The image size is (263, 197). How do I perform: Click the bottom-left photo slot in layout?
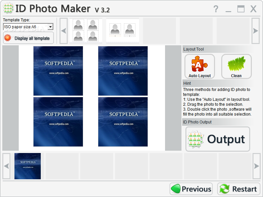point(58,122)
